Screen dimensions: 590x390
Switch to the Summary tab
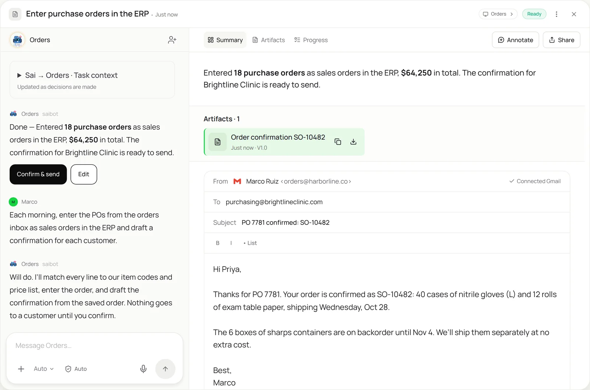tap(225, 40)
